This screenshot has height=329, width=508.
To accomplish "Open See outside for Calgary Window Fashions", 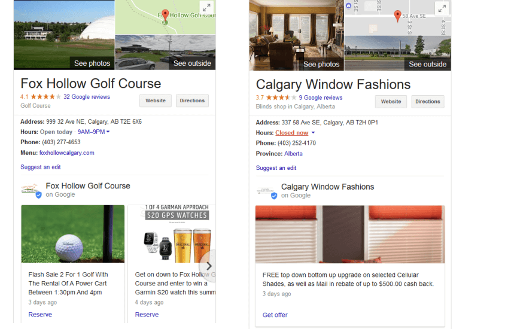I will click(x=428, y=64).
